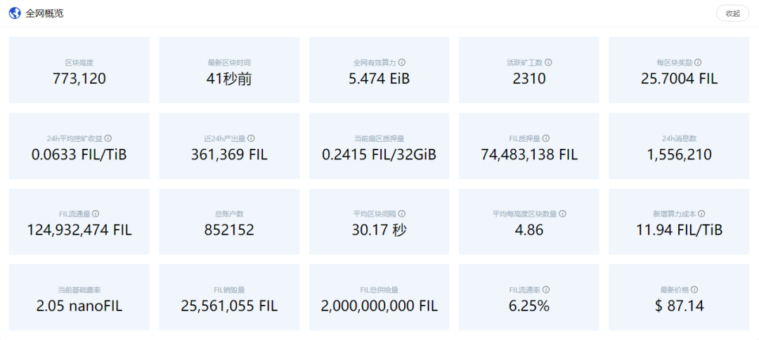Select the FIL销毁量 card
This screenshot has width=759, height=340.
[229, 297]
